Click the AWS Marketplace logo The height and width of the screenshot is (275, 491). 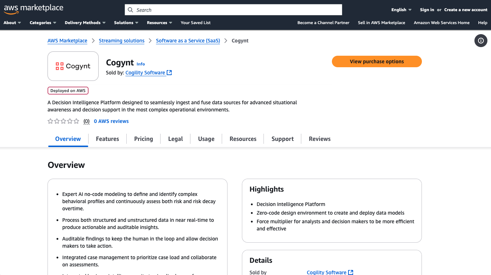pos(33,9)
